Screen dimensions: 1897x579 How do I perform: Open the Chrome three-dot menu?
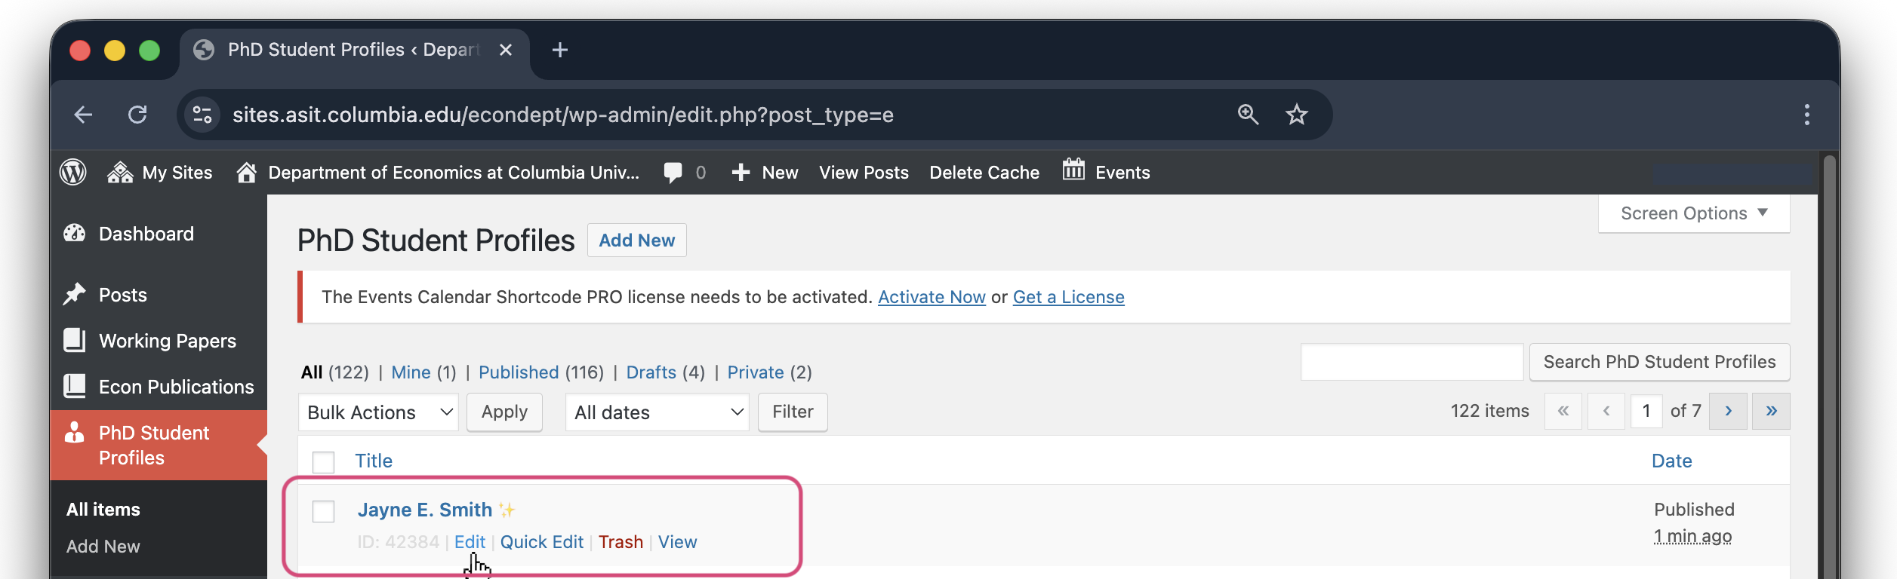coord(1806,115)
